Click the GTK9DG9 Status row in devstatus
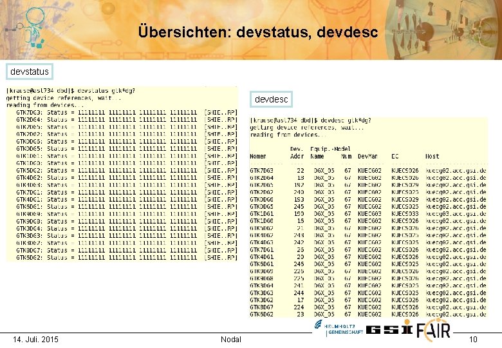502x348 pixels. [127, 214]
